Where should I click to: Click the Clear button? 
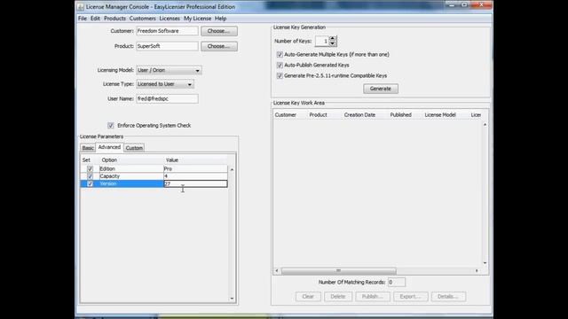click(308, 297)
